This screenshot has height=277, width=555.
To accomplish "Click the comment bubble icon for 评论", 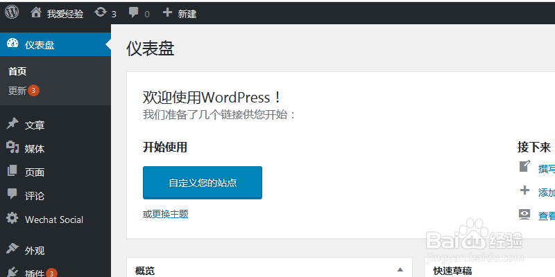I will coord(12,194).
